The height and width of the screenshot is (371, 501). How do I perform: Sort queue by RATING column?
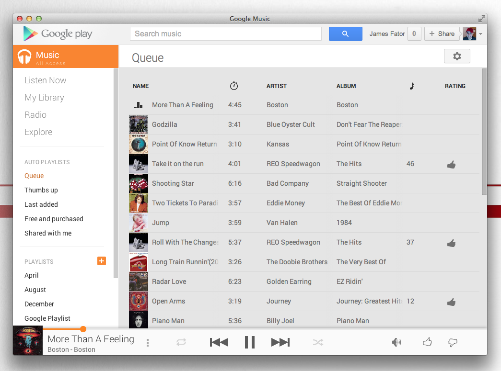click(x=455, y=86)
